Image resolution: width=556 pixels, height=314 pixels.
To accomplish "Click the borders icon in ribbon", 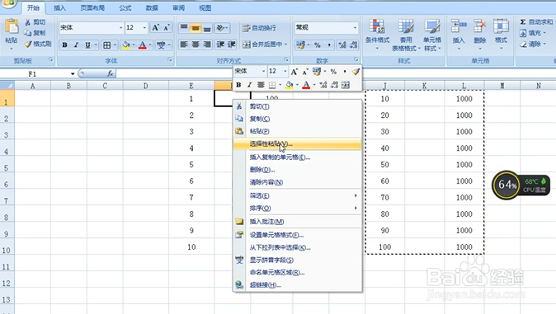I will [106, 45].
